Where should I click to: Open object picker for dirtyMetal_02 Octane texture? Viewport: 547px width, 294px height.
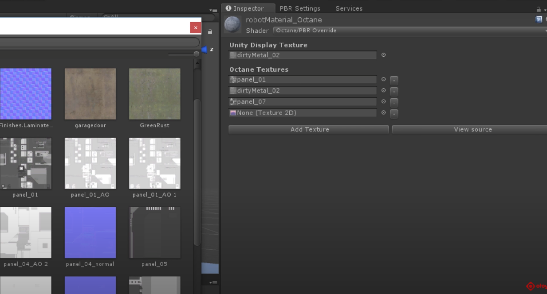384,91
